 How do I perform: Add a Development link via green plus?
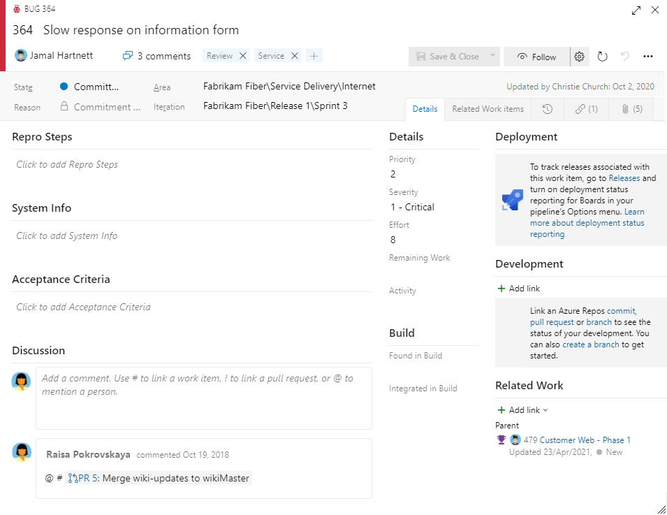pyautogui.click(x=501, y=288)
